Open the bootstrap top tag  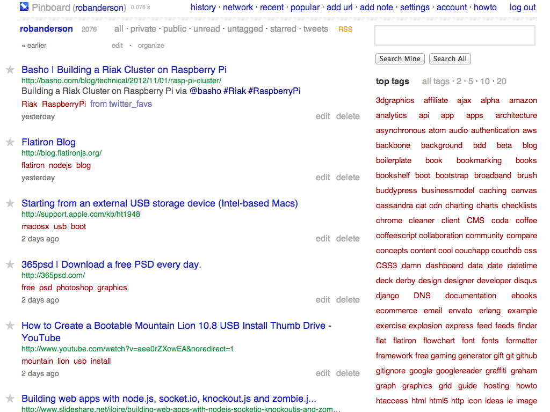click(452, 175)
